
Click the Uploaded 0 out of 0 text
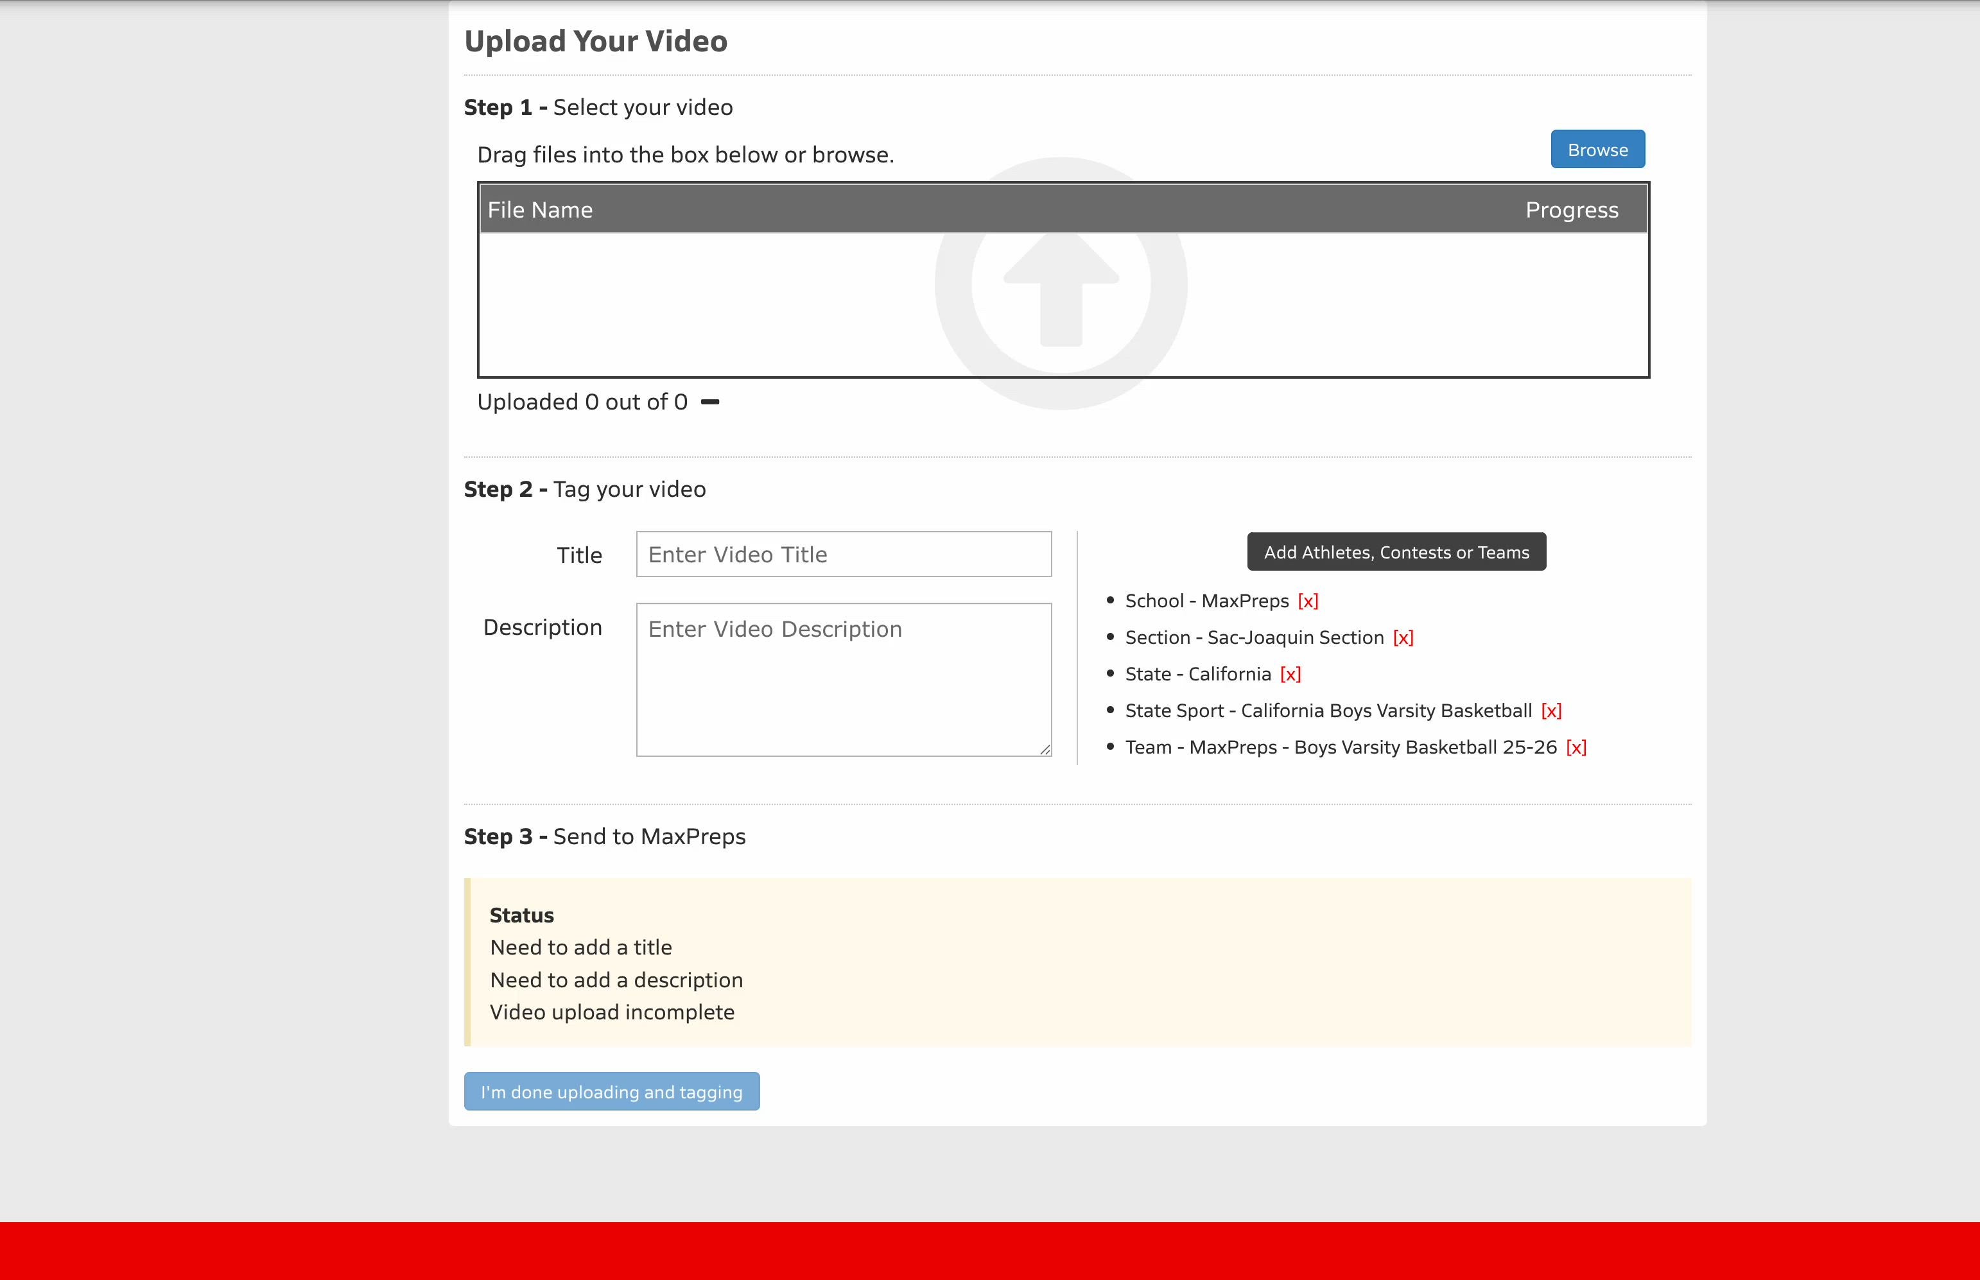pyautogui.click(x=582, y=402)
